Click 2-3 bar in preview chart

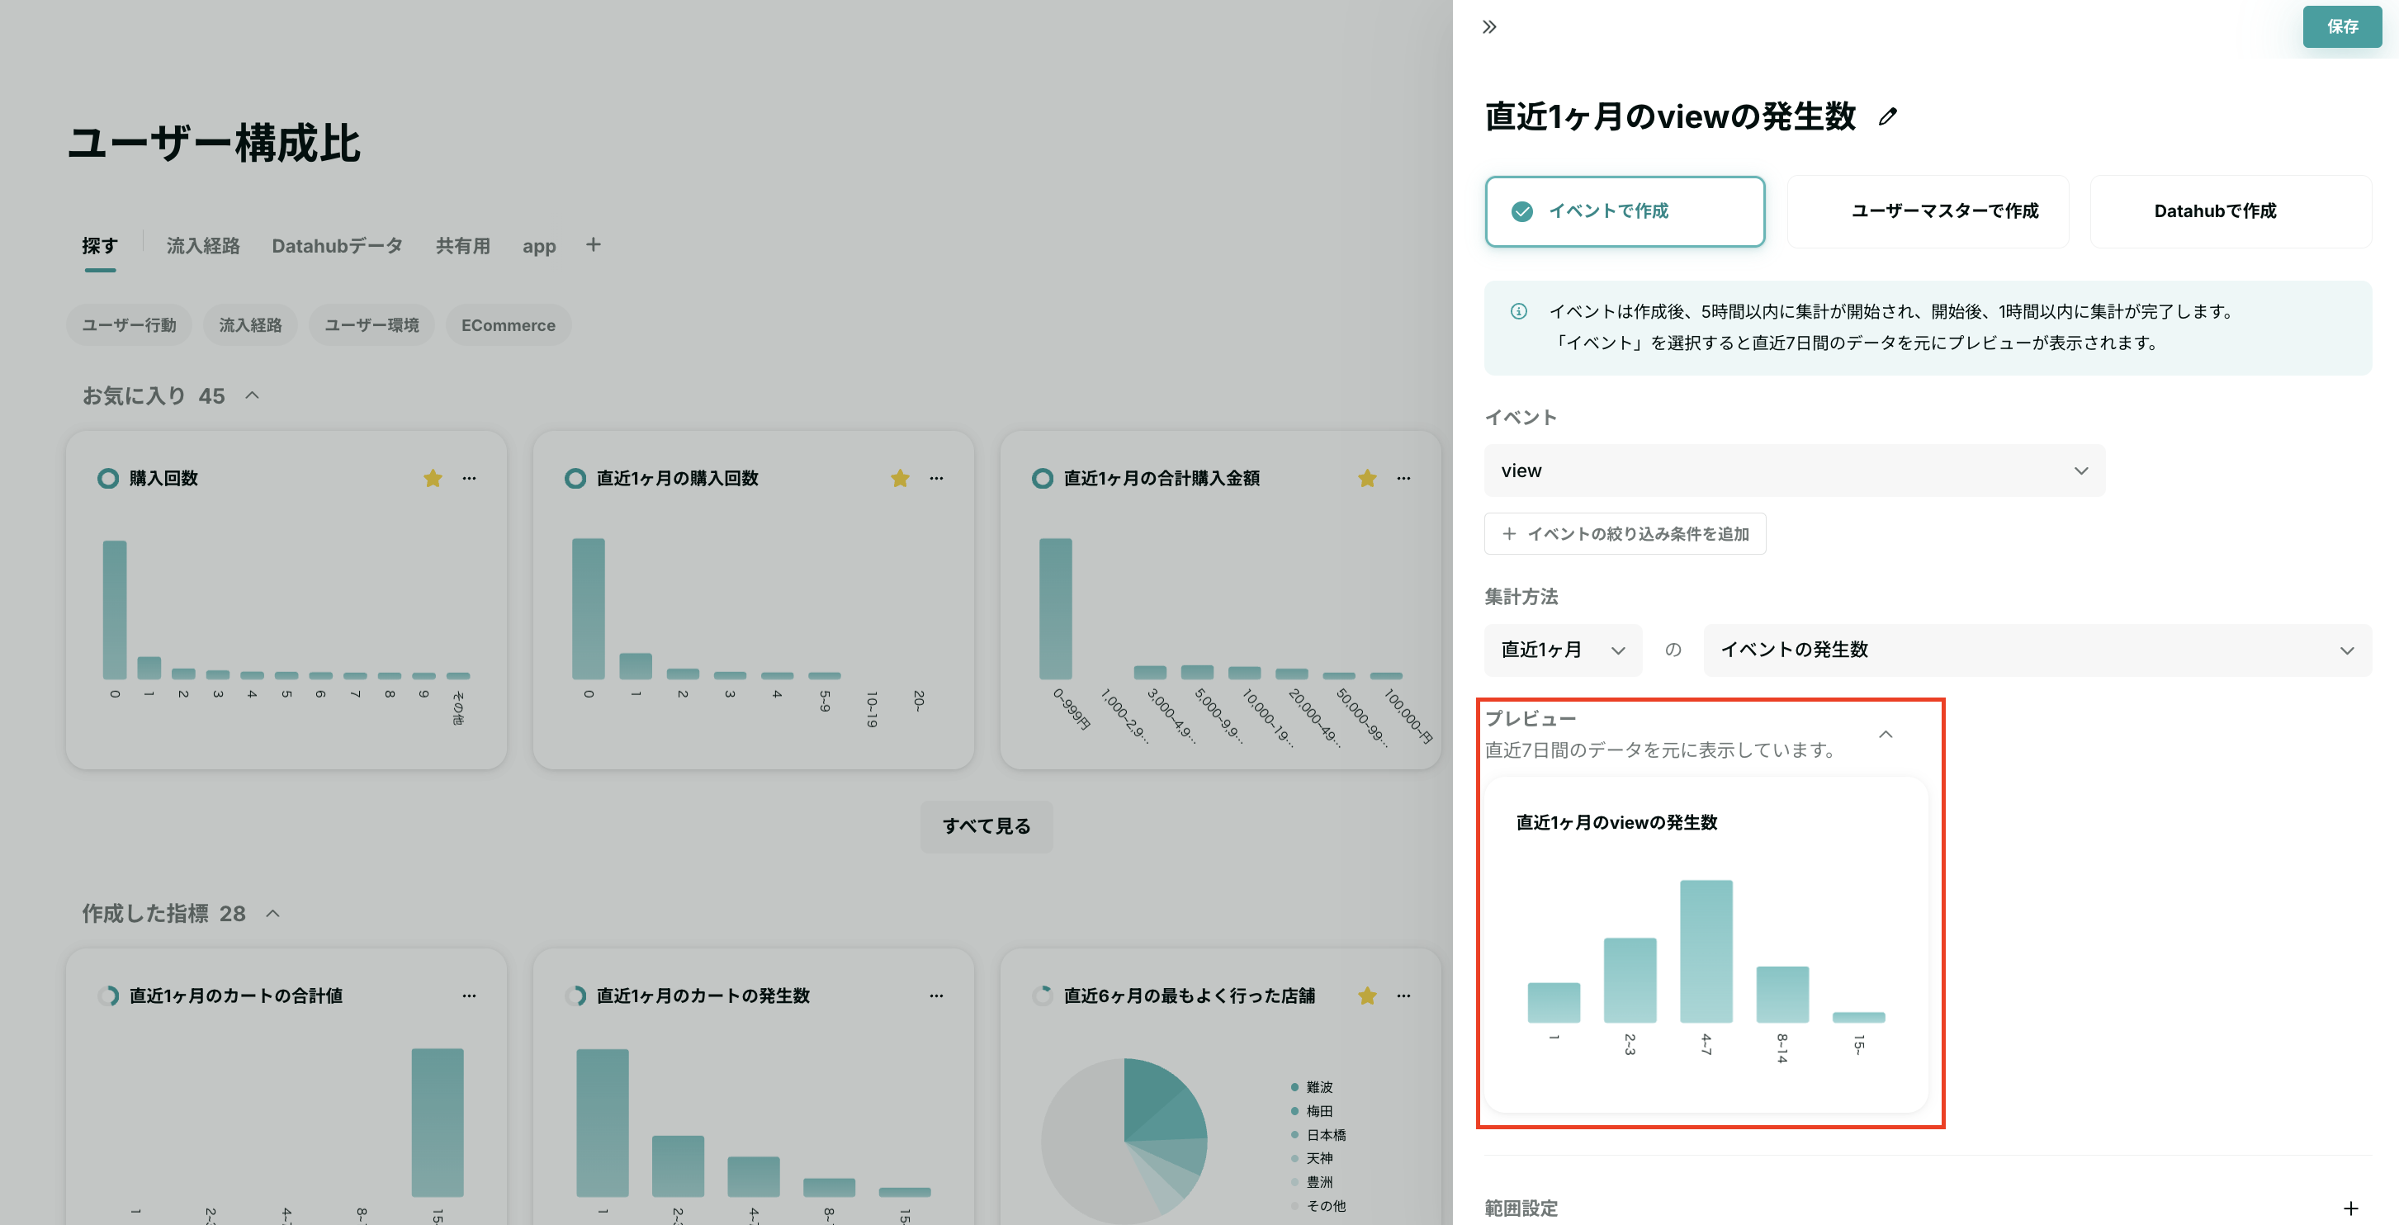click(x=1630, y=980)
